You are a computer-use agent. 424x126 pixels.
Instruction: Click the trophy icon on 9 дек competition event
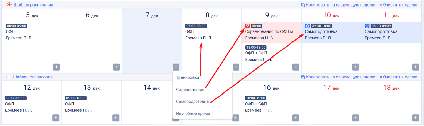[x=247, y=26]
